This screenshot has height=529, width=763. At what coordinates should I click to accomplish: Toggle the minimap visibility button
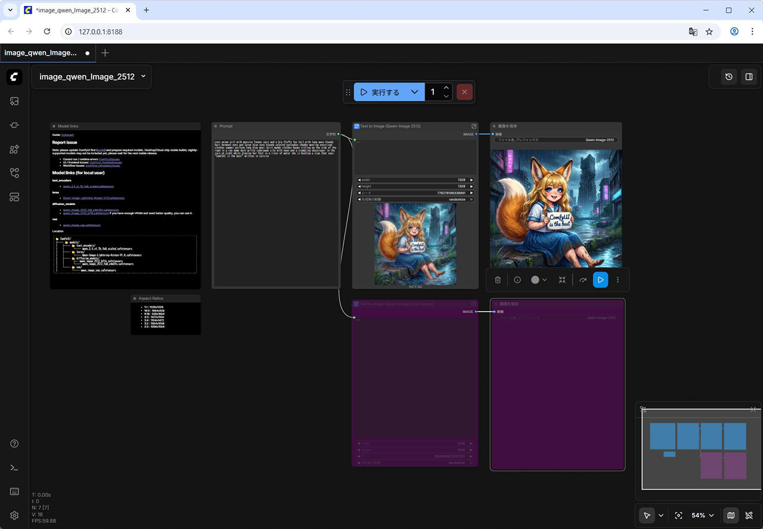pos(731,515)
